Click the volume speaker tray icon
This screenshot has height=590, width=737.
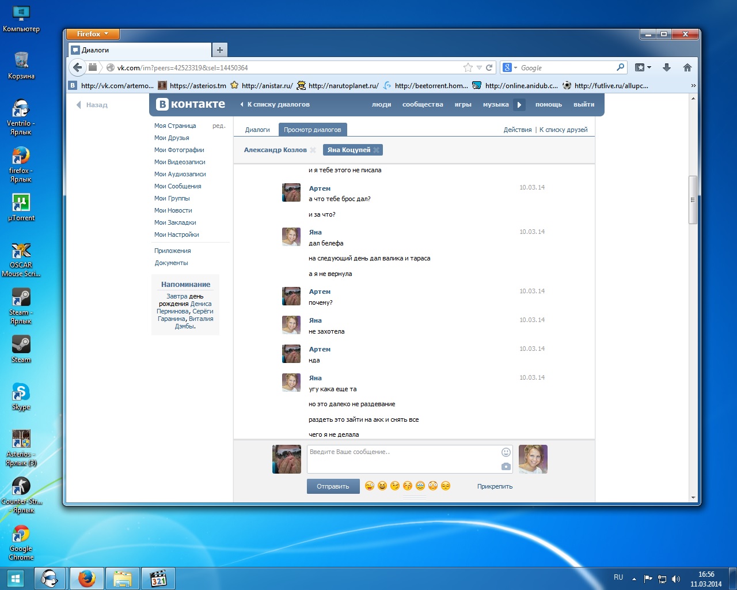click(676, 579)
